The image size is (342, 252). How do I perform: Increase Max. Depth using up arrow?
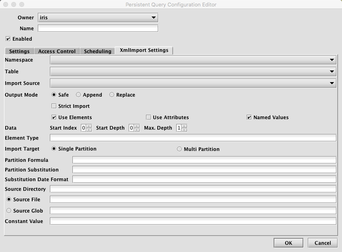(184, 126)
